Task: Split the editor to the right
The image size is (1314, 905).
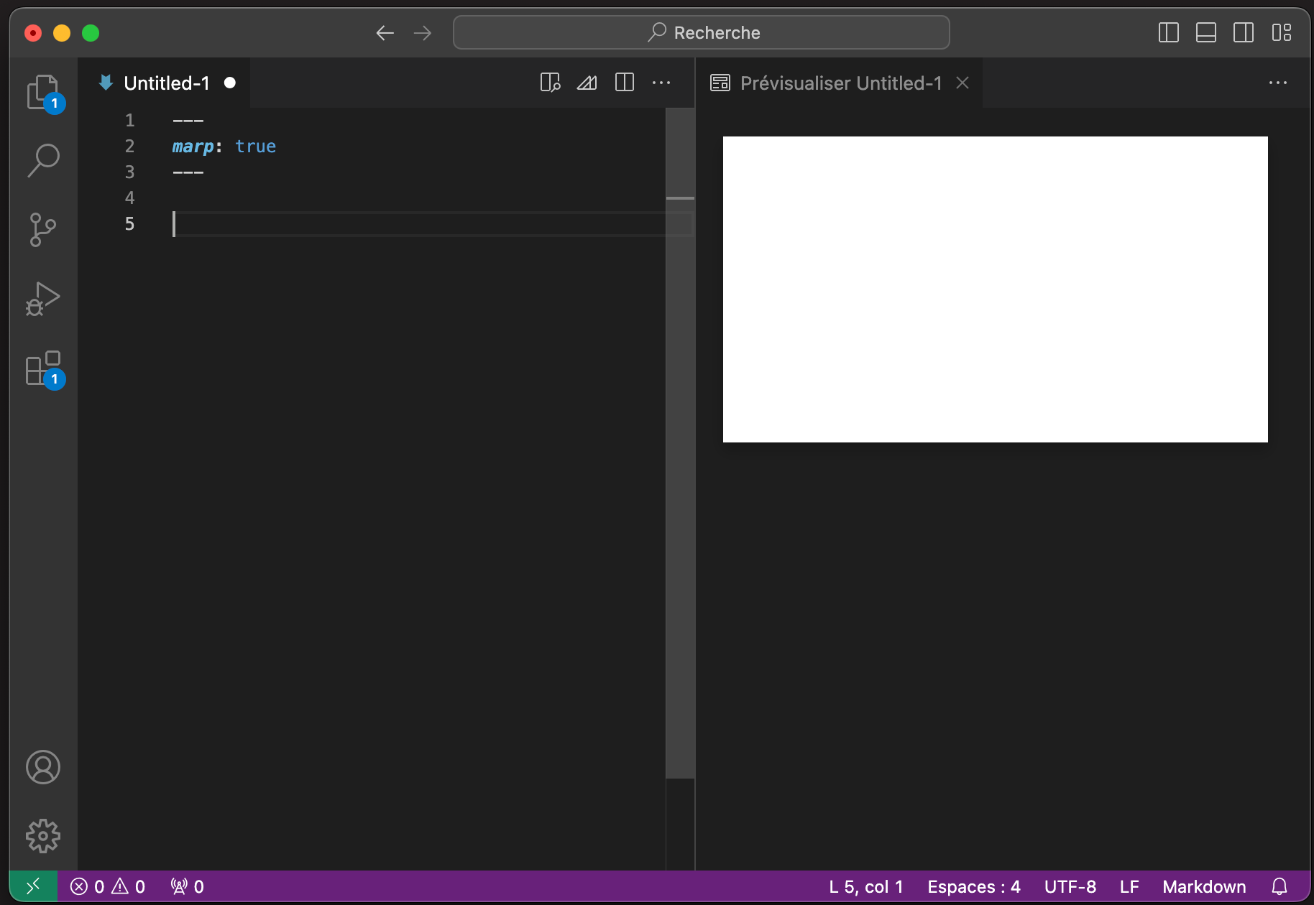Action: pos(625,83)
